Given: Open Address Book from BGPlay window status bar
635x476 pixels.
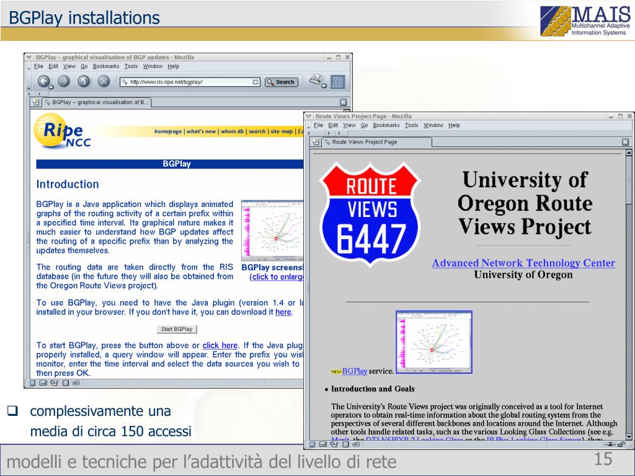Looking at the screenshot, I should pyautogui.click(x=65, y=383).
